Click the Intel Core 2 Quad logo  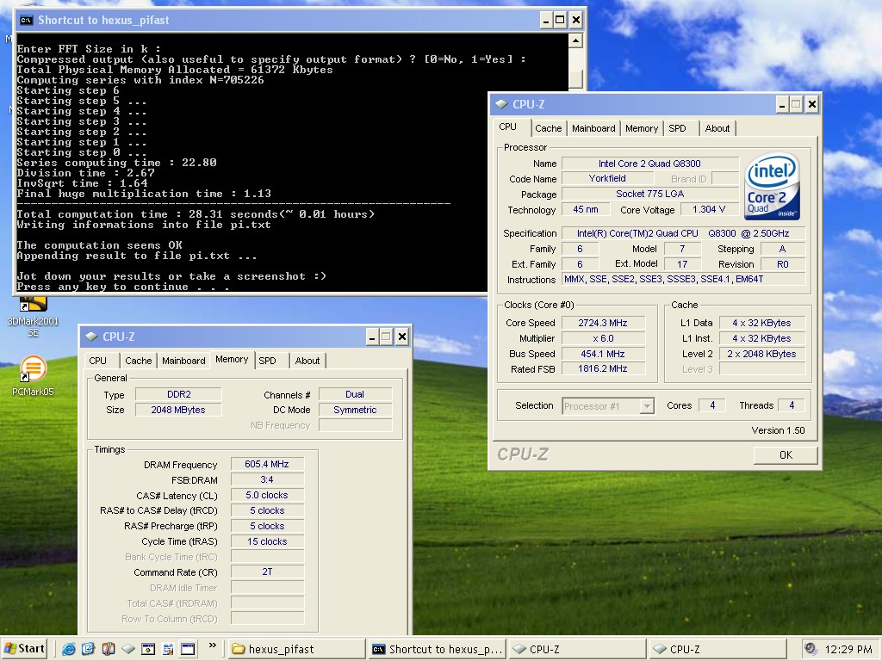pos(772,186)
